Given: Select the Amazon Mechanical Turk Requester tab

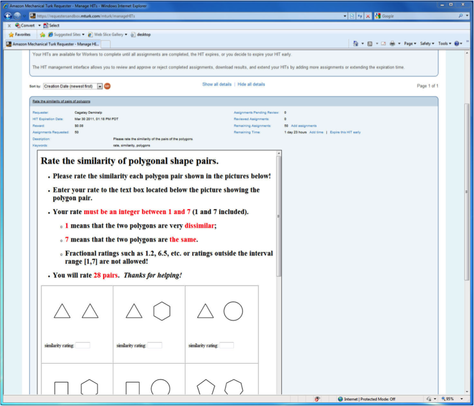Looking at the screenshot, I should [52, 44].
